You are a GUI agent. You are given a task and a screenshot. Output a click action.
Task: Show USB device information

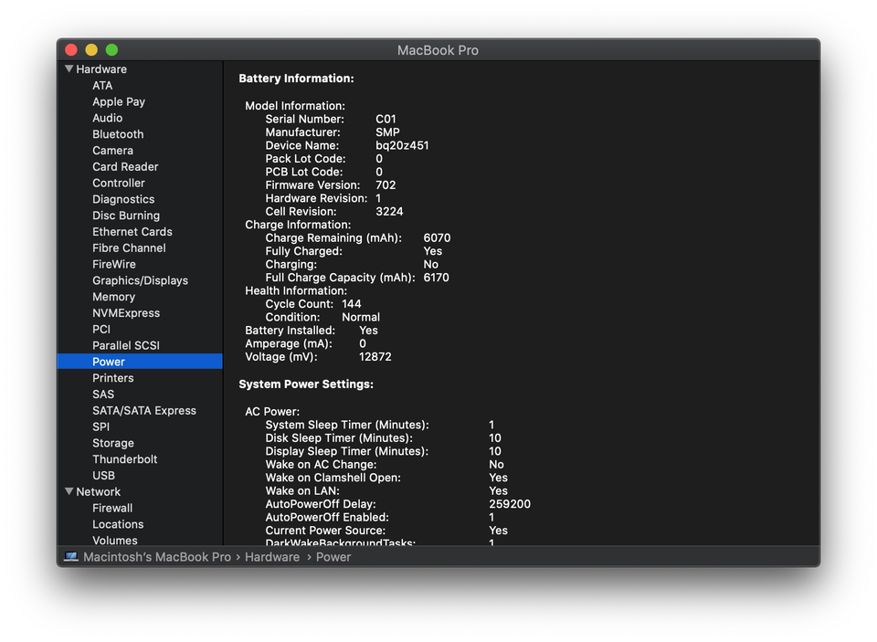tap(103, 476)
